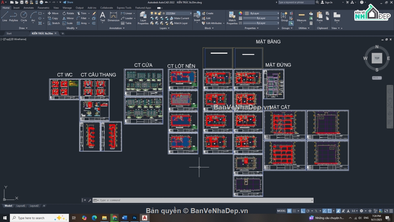Open the Layout1 tab
This screenshot has width=394, height=222.
tap(21, 206)
